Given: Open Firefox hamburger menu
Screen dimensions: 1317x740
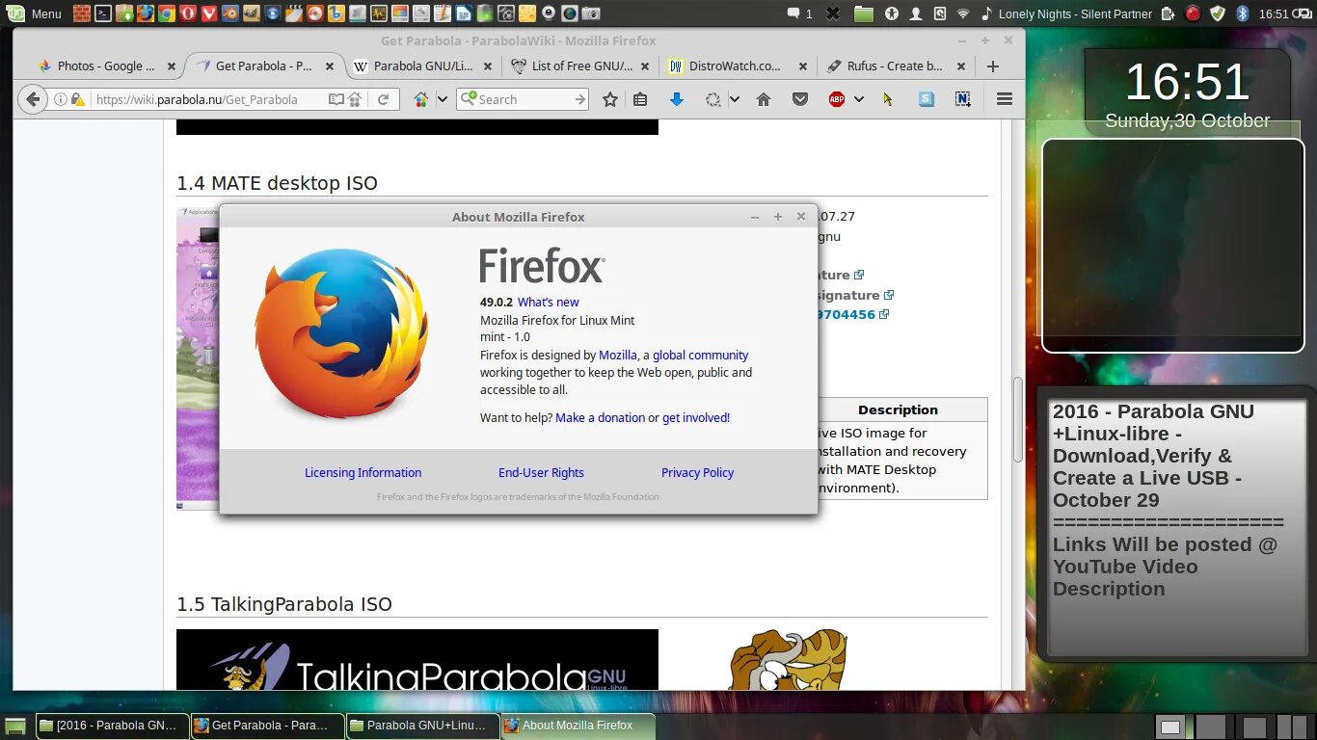Looking at the screenshot, I should point(1004,99).
